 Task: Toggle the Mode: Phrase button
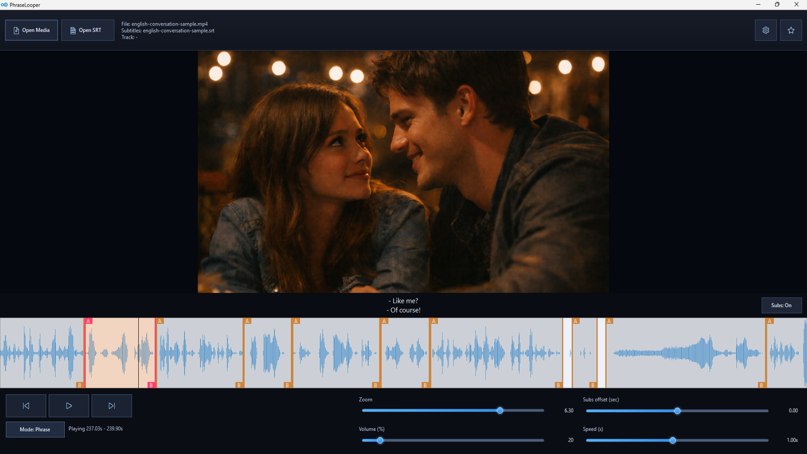tap(35, 429)
